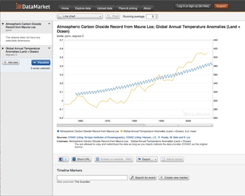Click the Timeline Markers search field
This screenshot has height=196, width=245.
pos(92,178)
